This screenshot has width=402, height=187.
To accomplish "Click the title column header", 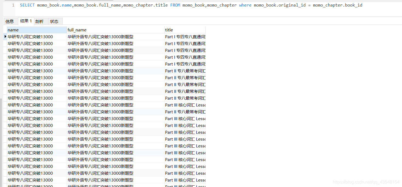I will 185,30.
